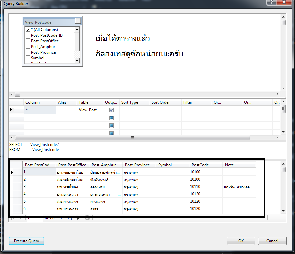Screen dimensions: 295x254
Task: Select the Sort Order column header
Action: coord(166,102)
